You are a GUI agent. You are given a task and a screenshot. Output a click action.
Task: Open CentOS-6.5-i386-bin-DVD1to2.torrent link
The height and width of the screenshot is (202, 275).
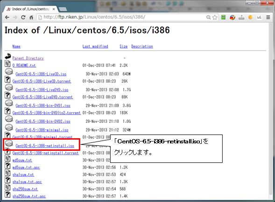coord(47,113)
